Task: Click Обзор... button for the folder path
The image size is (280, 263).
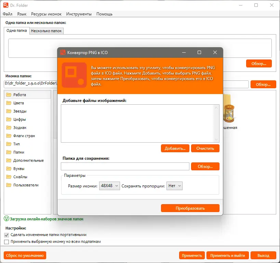Action: 259,63
